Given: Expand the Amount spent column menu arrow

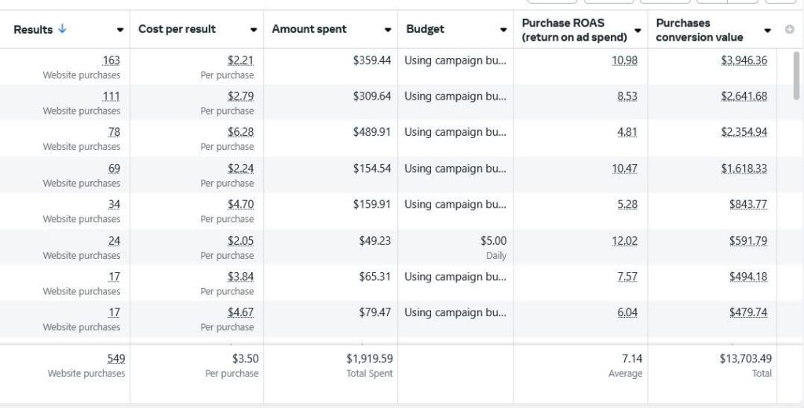Looking at the screenshot, I should point(388,30).
